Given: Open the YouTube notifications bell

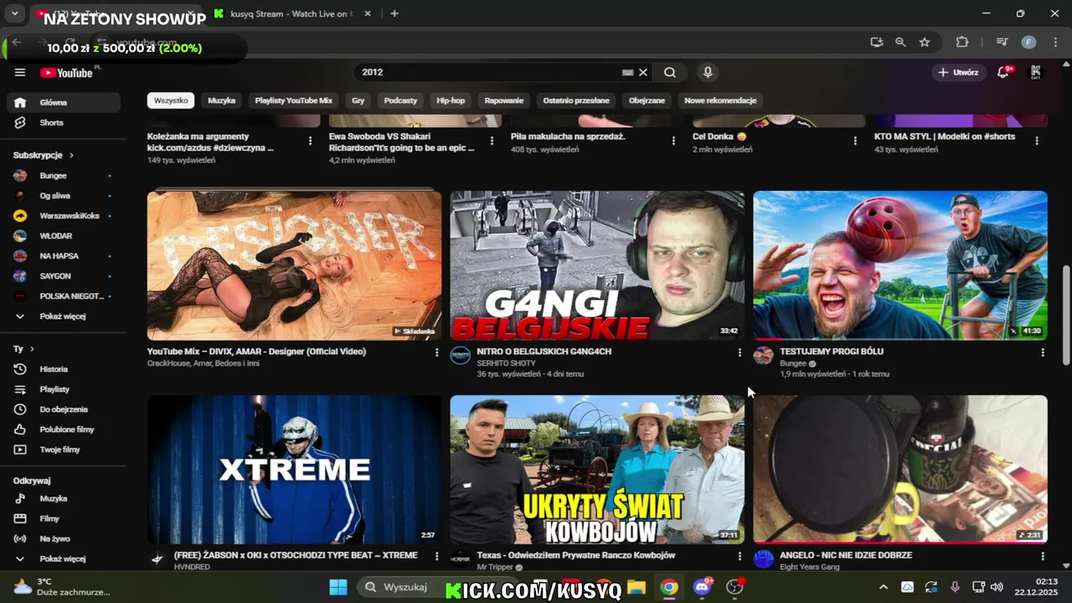Looking at the screenshot, I should pos(1003,72).
